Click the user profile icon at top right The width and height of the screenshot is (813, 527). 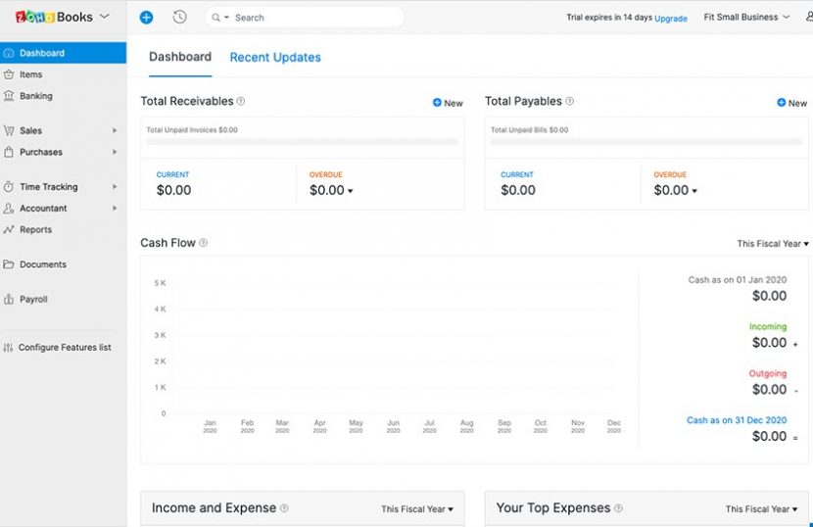809,17
